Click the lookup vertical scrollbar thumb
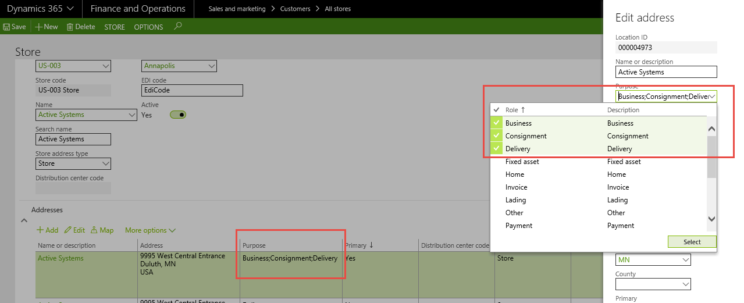744x303 pixels. point(711,157)
